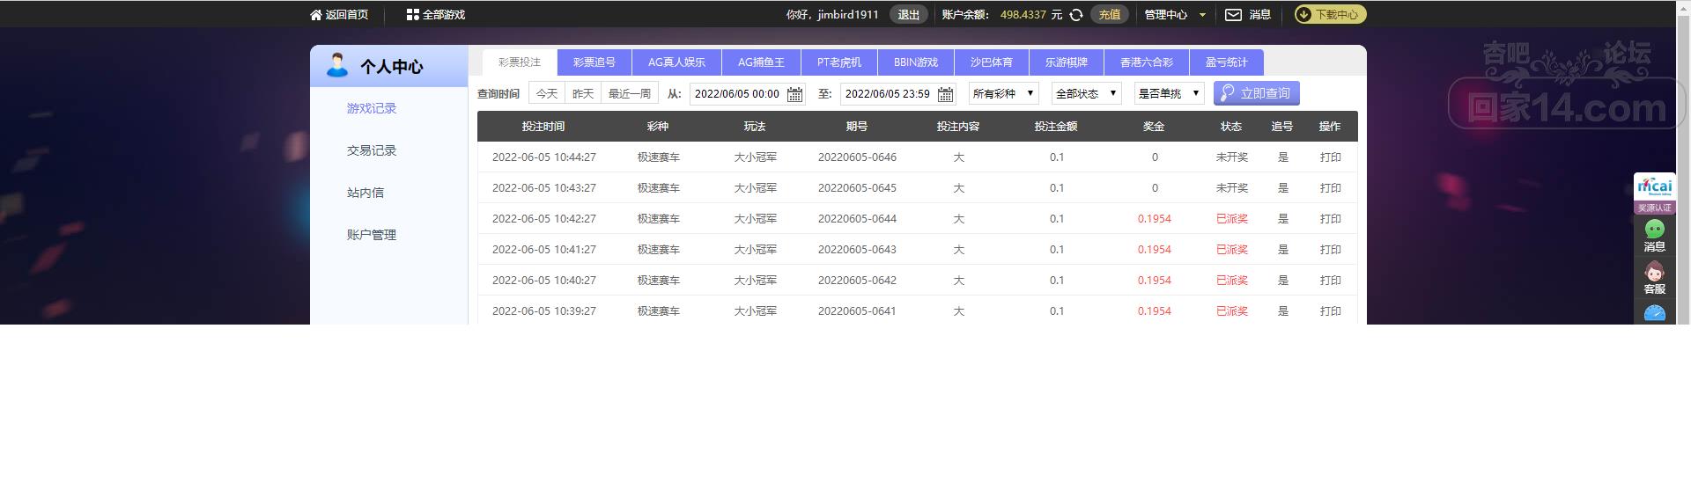1691x482 pixels.
Task: Open the 全部状态 dropdown
Action: (1086, 93)
